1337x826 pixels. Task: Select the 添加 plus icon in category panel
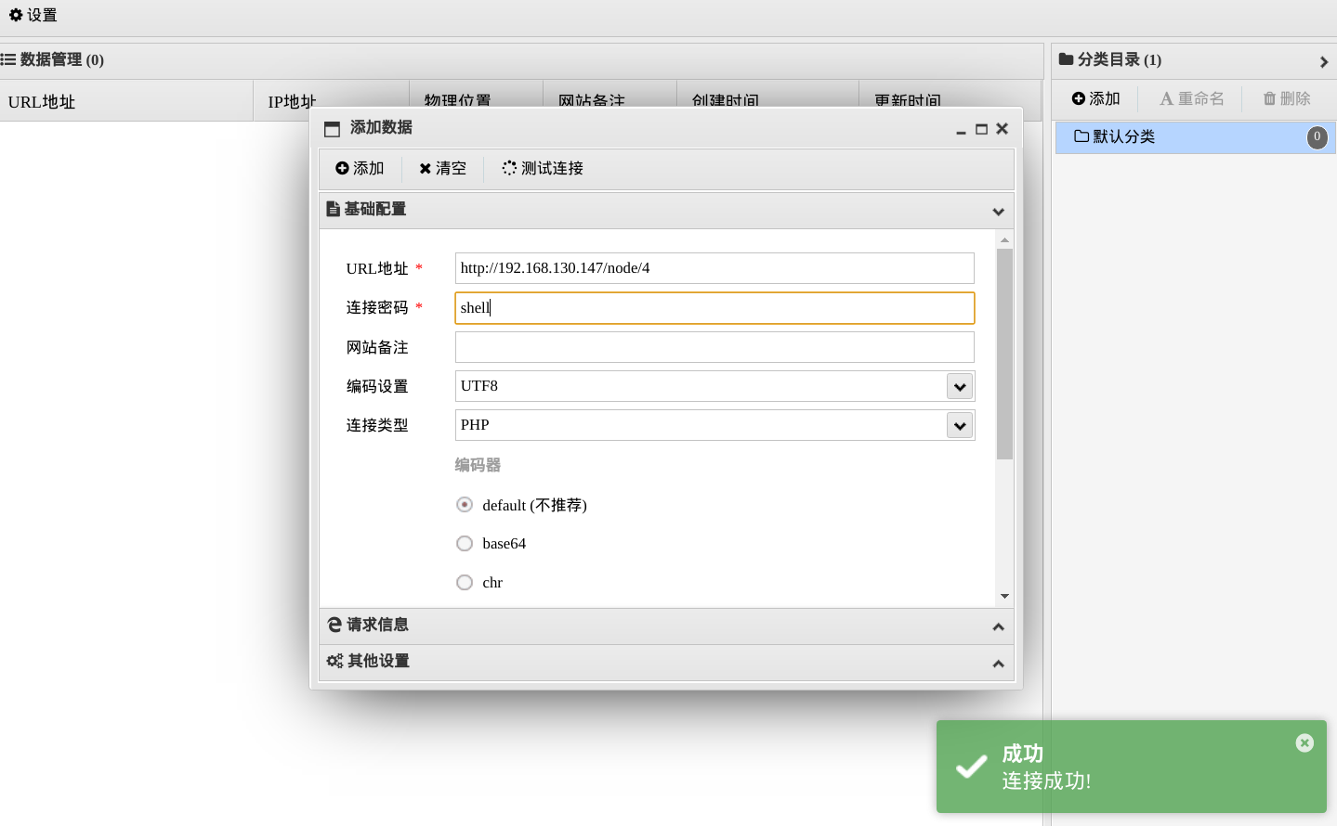point(1078,98)
